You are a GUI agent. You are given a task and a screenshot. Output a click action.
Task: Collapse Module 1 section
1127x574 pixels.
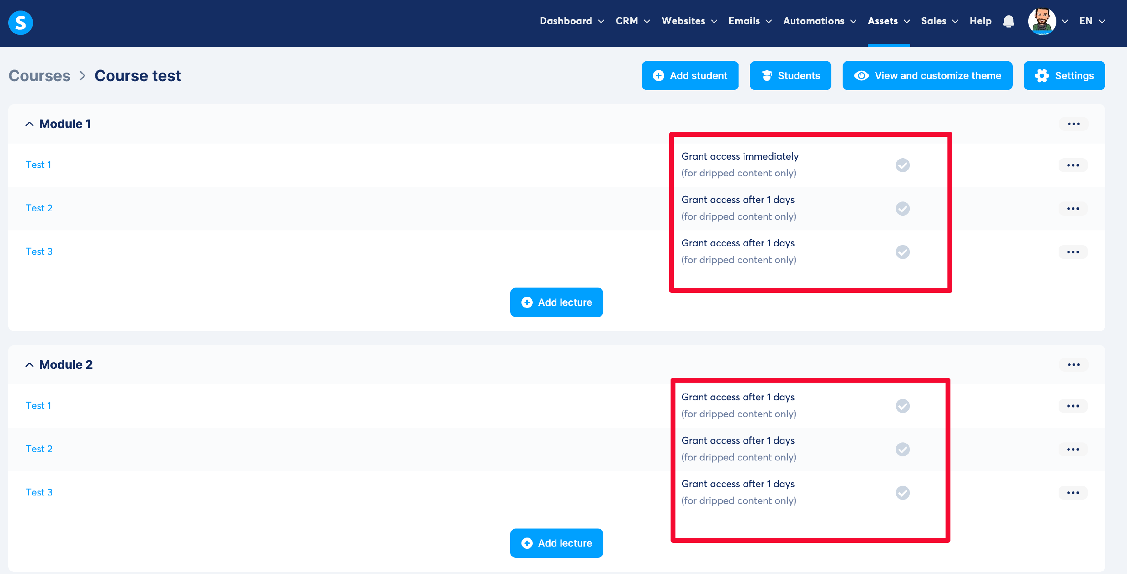tap(29, 124)
